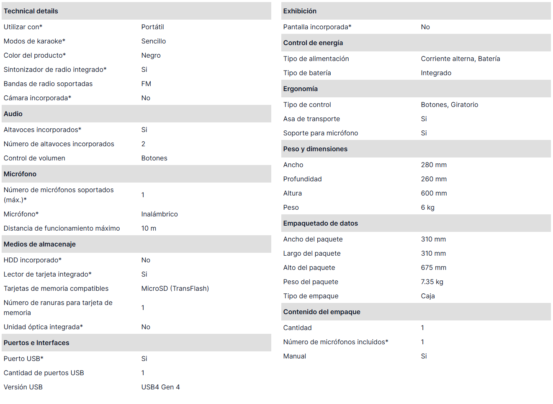Select the Medios de almacenaje header
553x404 pixels.
(x=40, y=244)
